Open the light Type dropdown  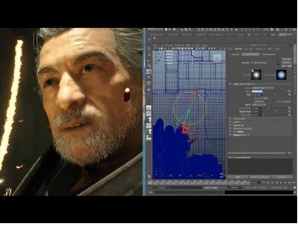pos(262,88)
